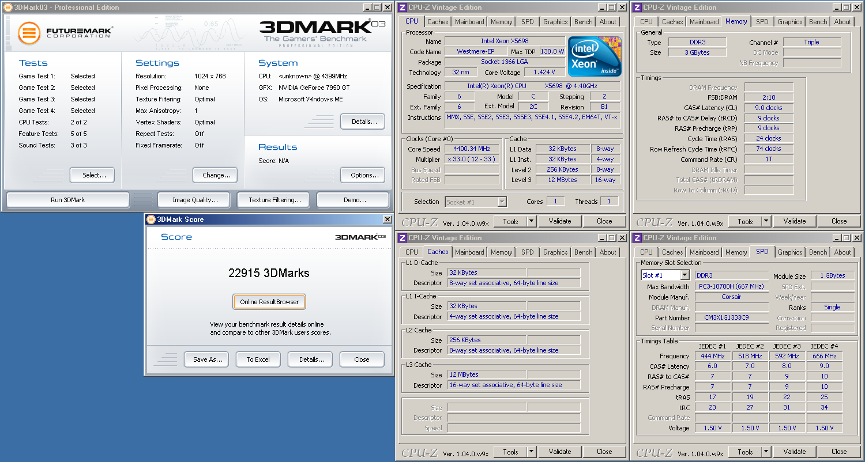Open the Tools arrow in the Caches window
Screen dimensions: 865x462
click(531, 452)
